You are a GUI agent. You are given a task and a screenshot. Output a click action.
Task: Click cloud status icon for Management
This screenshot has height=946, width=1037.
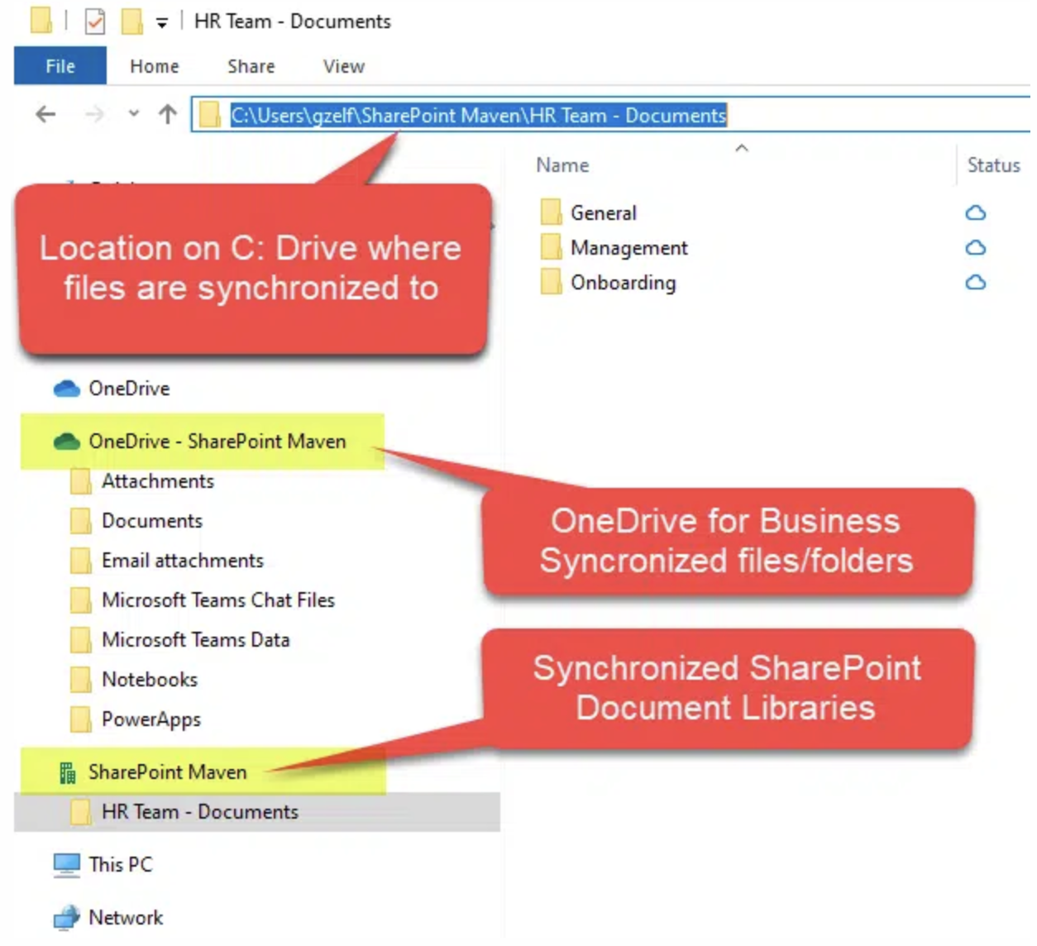coord(976,247)
